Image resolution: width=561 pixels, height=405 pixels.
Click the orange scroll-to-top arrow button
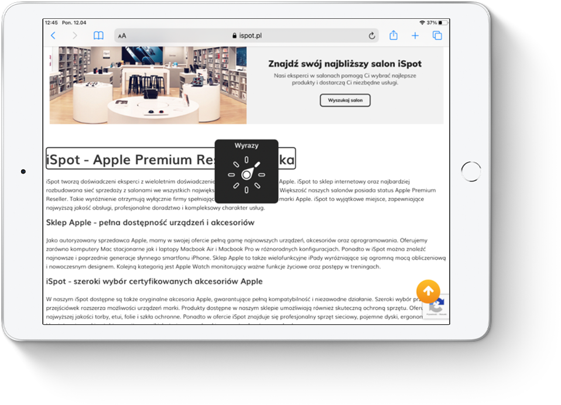click(x=428, y=291)
